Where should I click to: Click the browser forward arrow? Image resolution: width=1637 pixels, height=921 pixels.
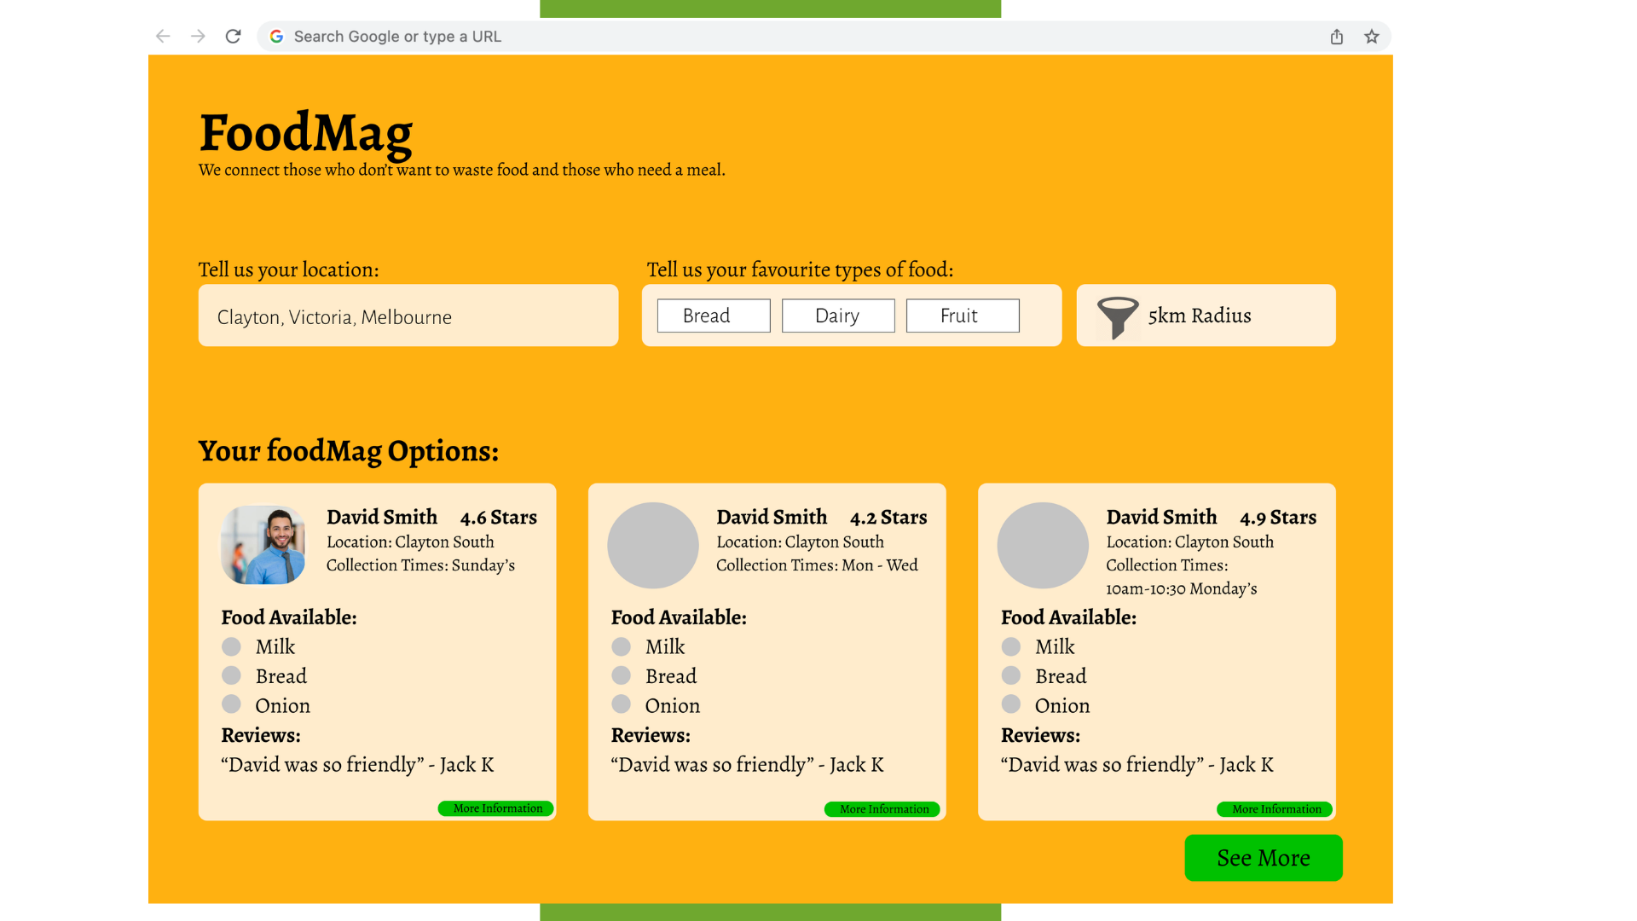pyautogui.click(x=198, y=36)
